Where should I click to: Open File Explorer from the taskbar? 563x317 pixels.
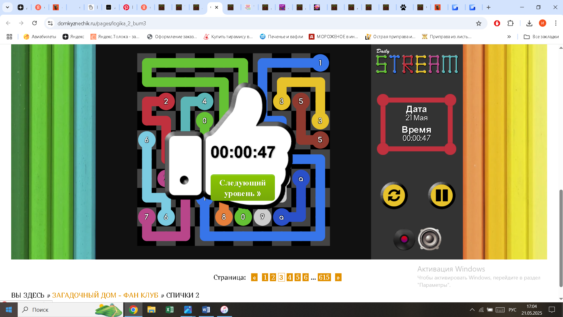tap(151, 310)
